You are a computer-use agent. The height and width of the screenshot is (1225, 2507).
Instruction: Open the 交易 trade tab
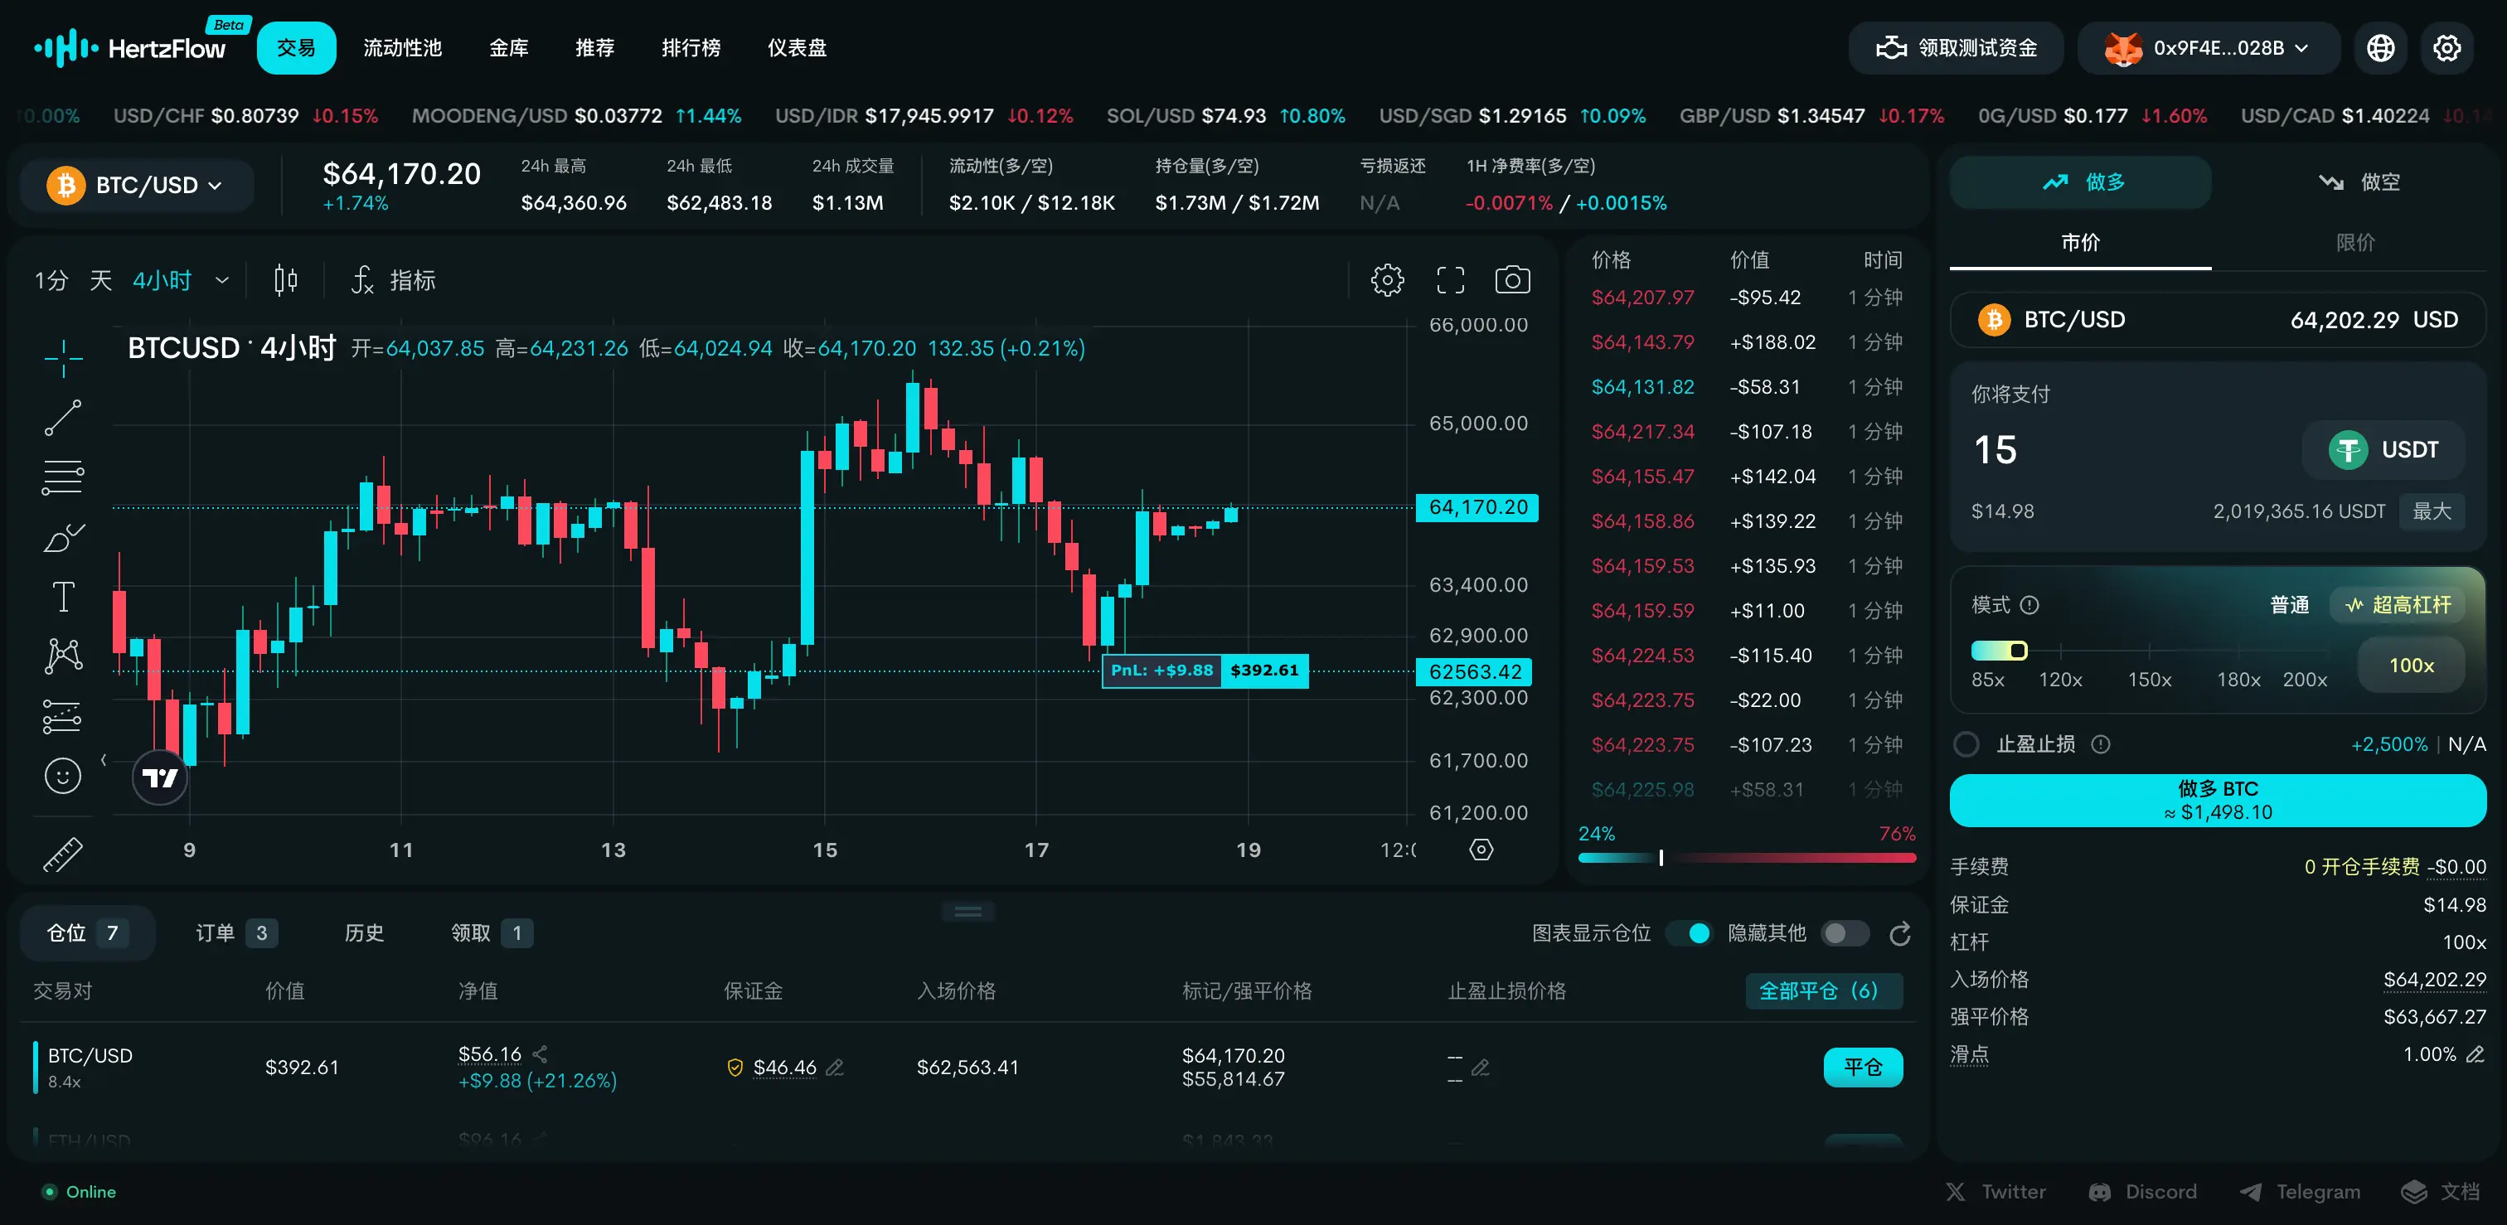[x=296, y=48]
